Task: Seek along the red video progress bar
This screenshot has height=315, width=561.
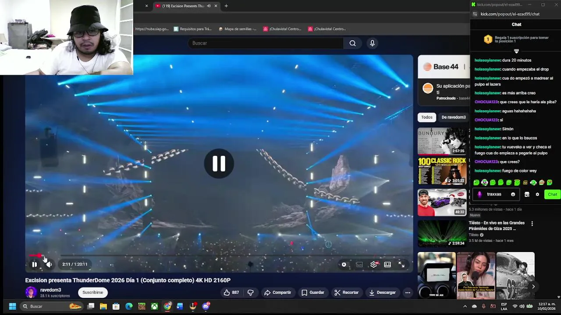Action: coord(219,256)
